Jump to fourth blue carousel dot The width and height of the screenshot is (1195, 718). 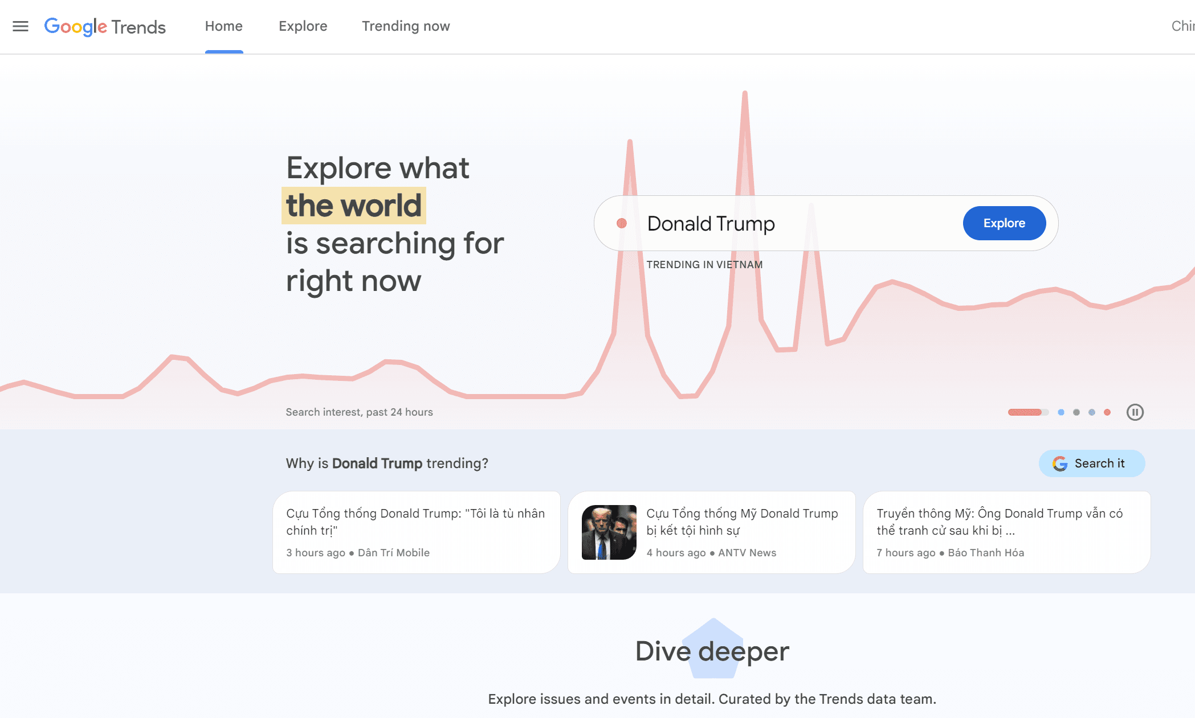1092,412
